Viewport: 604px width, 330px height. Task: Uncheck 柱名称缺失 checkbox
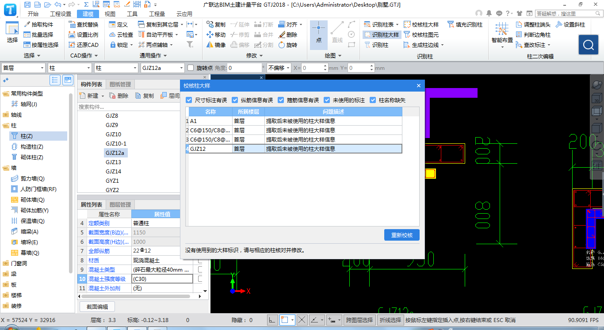click(373, 100)
